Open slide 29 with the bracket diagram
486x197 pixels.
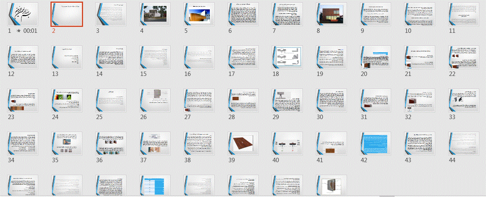pyautogui.click(x=287, y=100)
